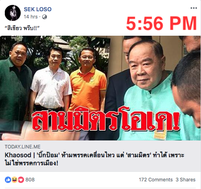Open the shared article preview image

click(100, 88)
